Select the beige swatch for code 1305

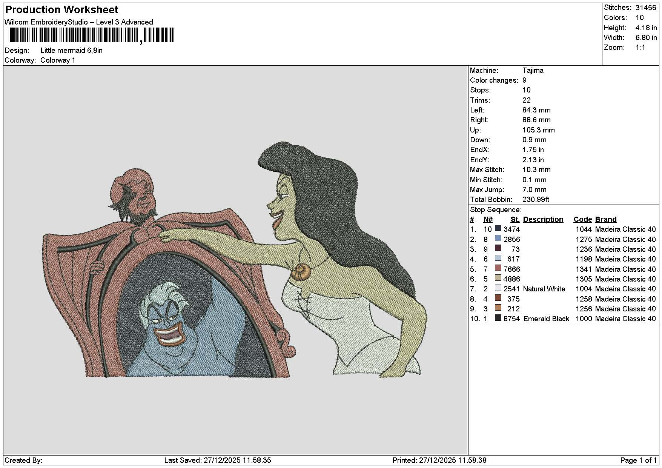coord(498,278)
